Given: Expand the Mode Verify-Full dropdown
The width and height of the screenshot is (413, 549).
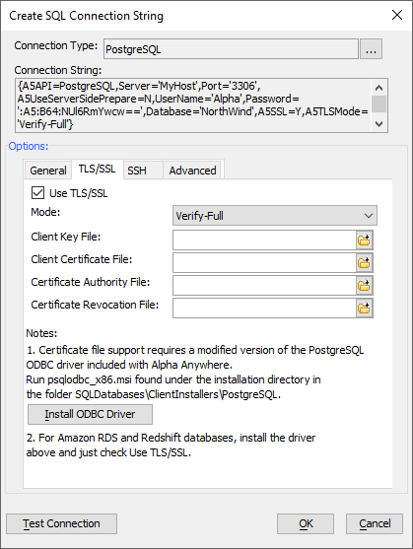Looking at the screenshot, I should (275, 215).
